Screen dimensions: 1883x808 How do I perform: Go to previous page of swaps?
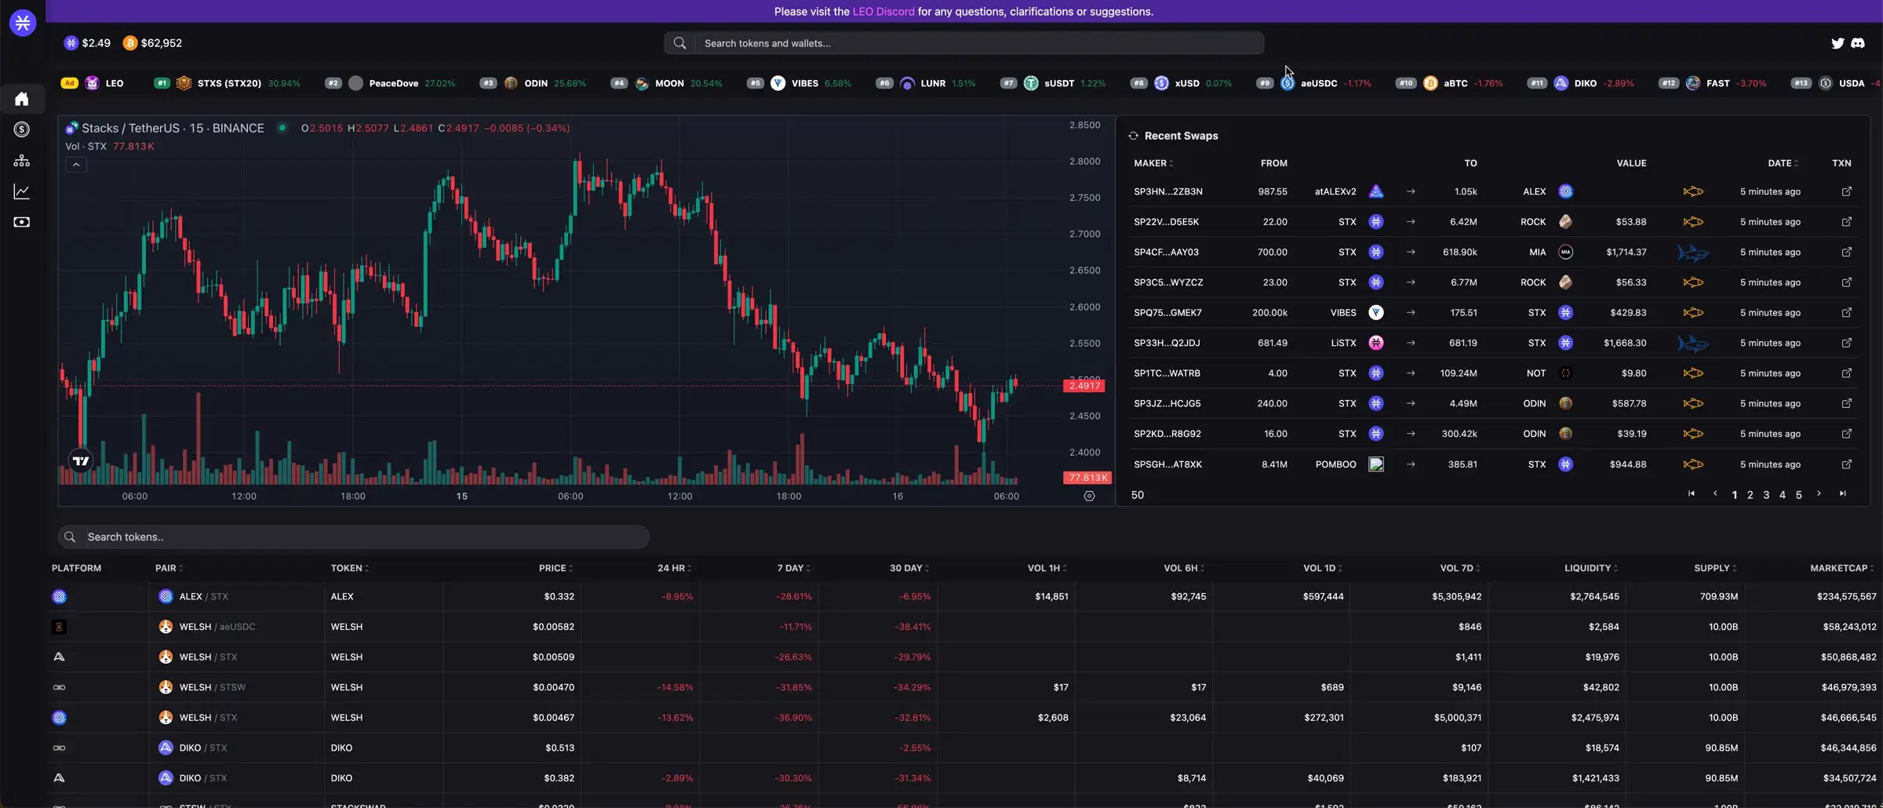click(x=1715, y=493)
